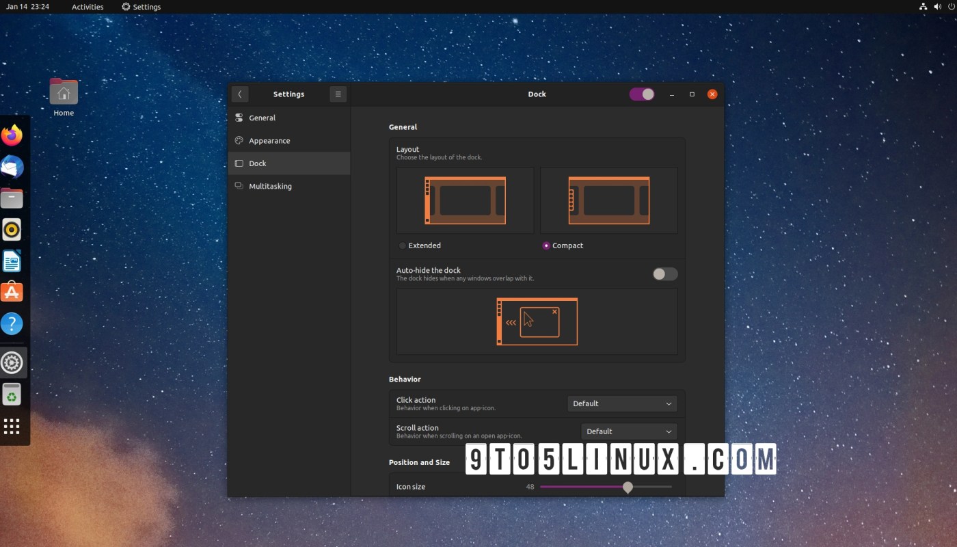Viewport: 957px width, 547px height.
Task: Click Activities in the top bar
Action: [x=87, y=7]
